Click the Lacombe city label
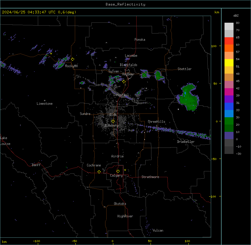This screenshot has width=251, height=245. click(x=131, y=56)
